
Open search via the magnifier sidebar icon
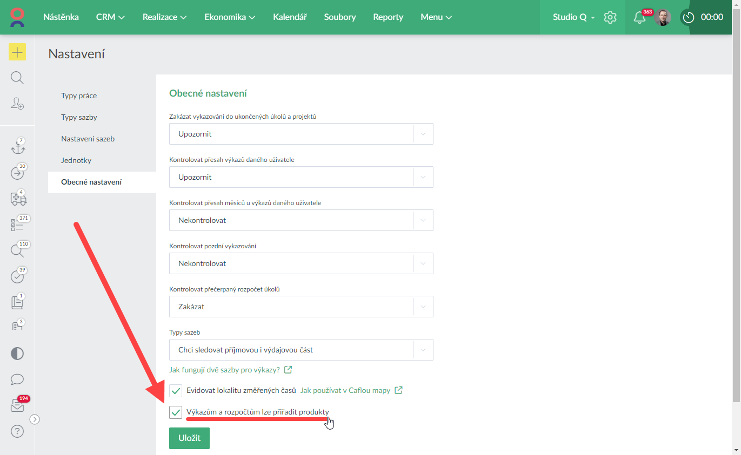(17, 78)
